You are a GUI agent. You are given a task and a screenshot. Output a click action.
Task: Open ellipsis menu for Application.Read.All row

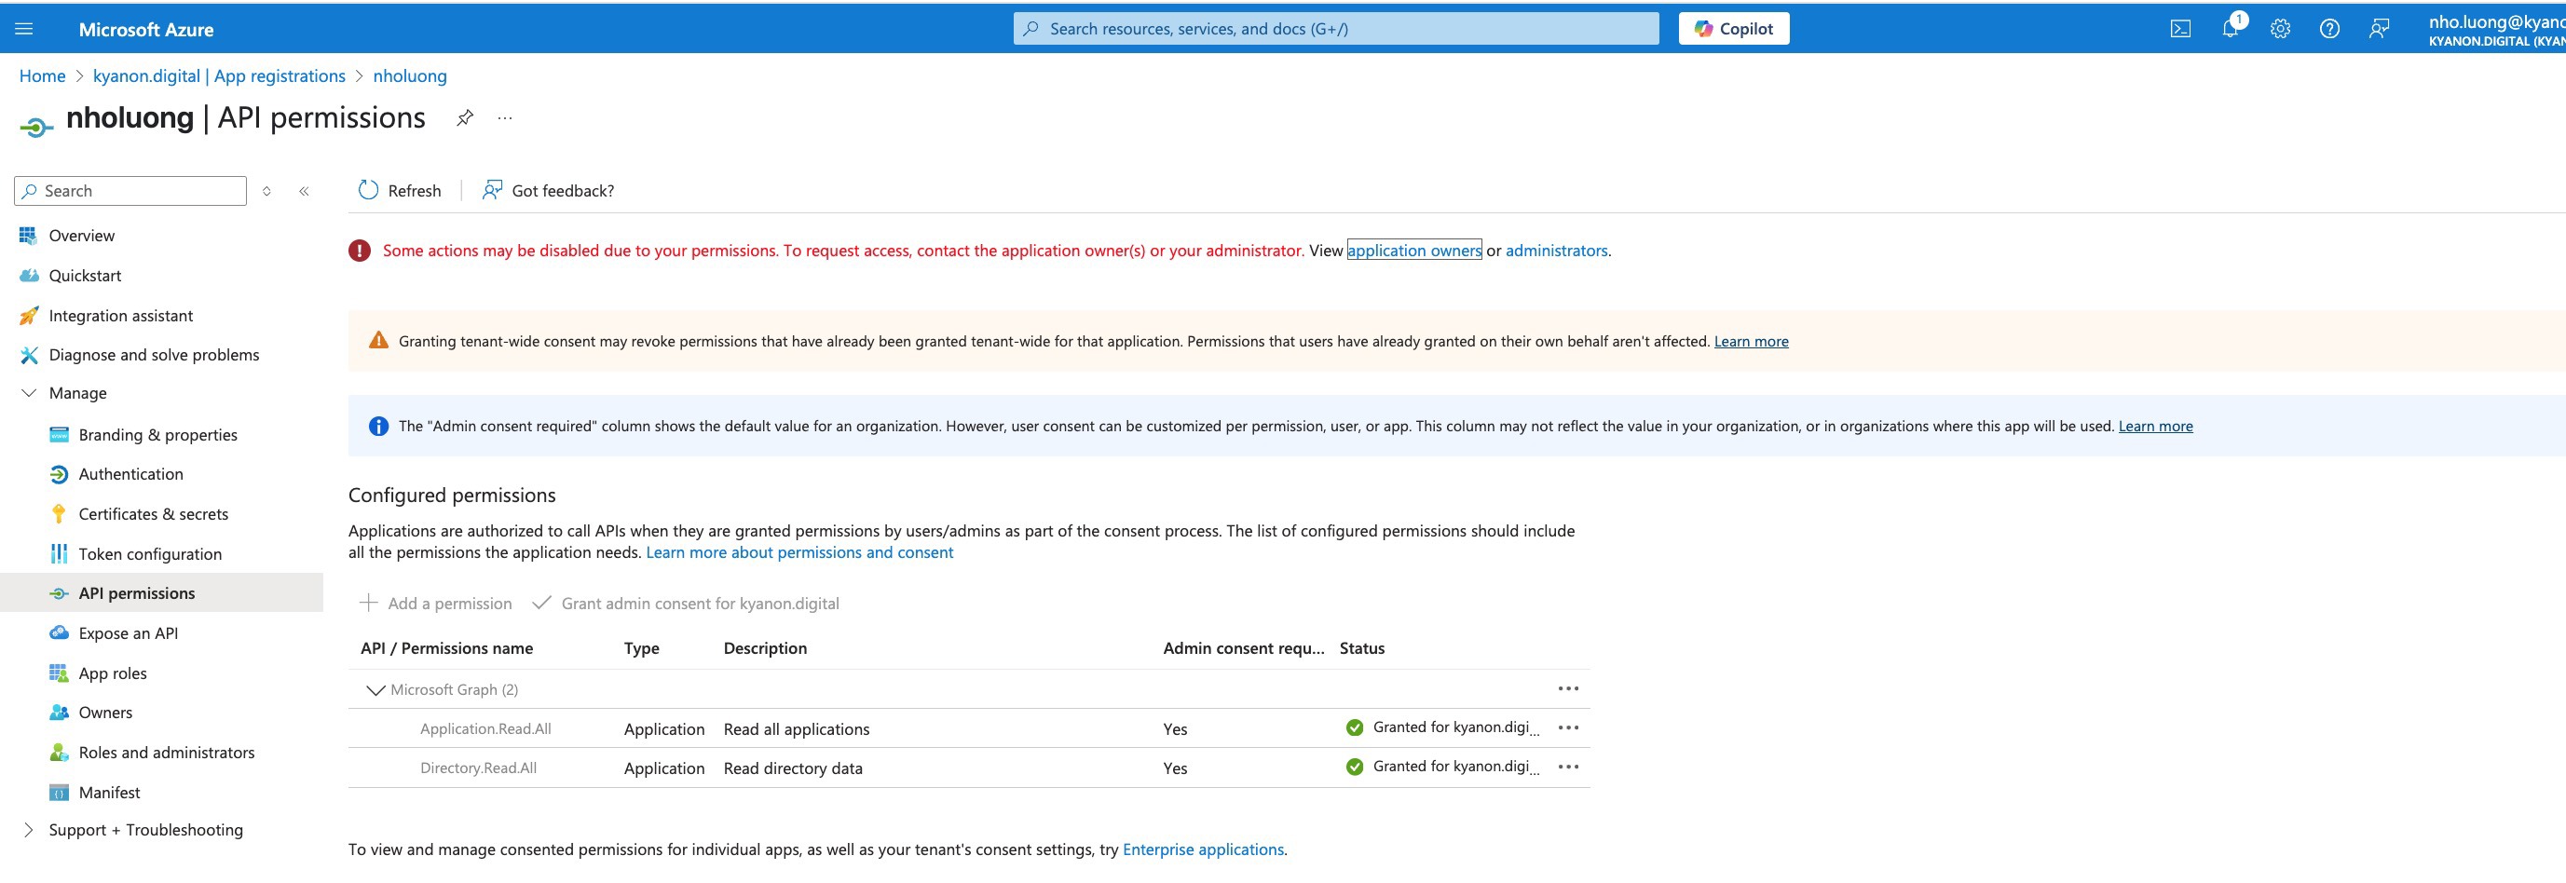tap(1568, 727)
